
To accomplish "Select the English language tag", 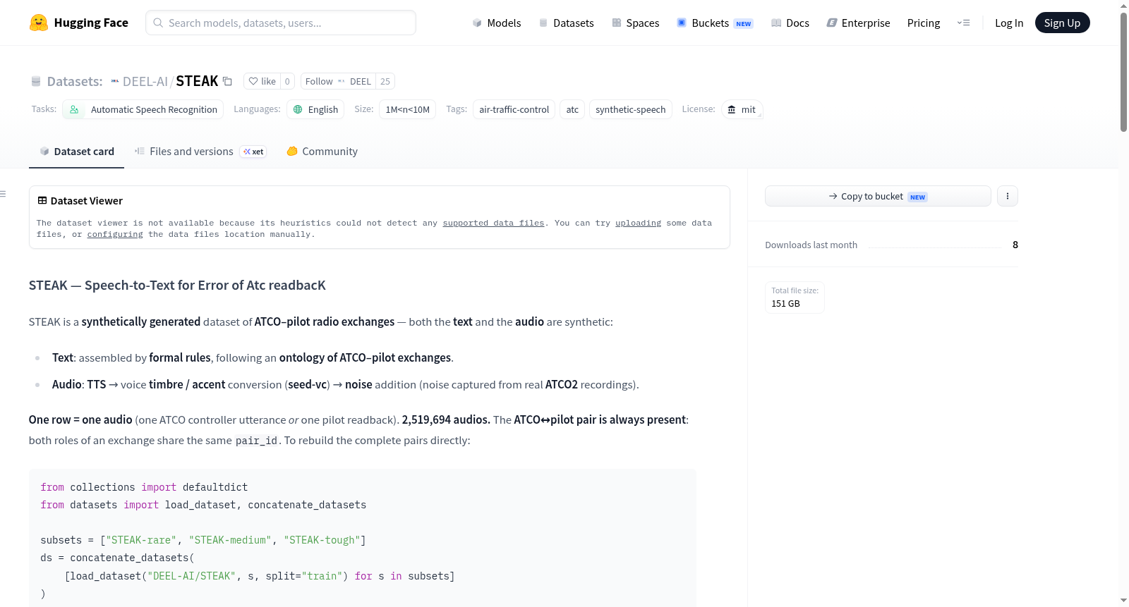I will point(315,109).
